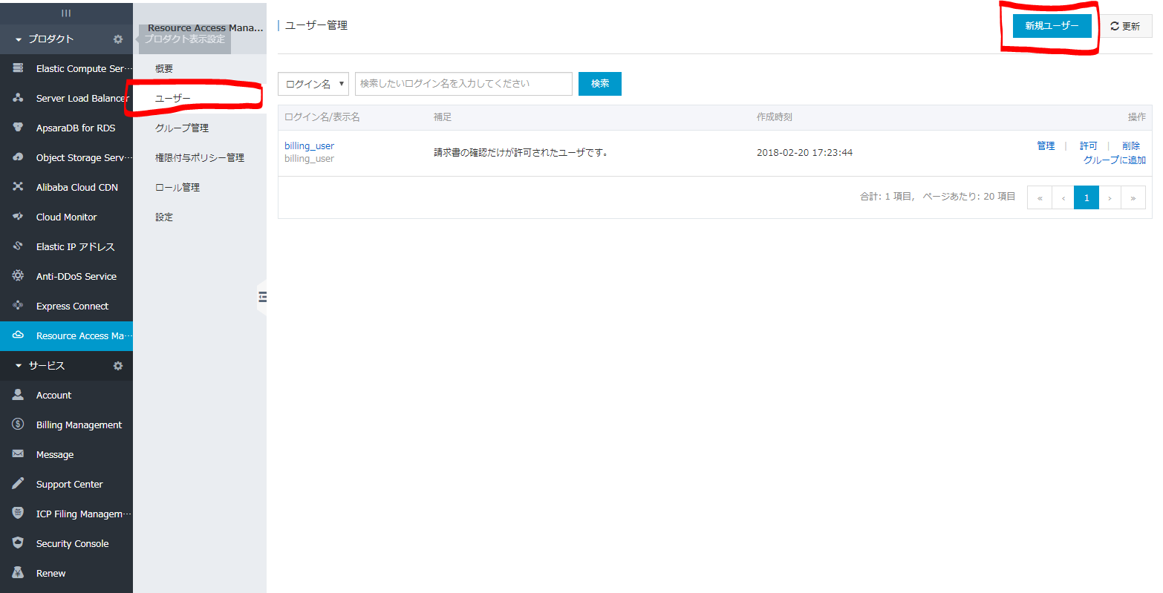1163x593 pixels.
Task: Collapse the main sidebar with top handle
Action: click(x=66, y=13)
